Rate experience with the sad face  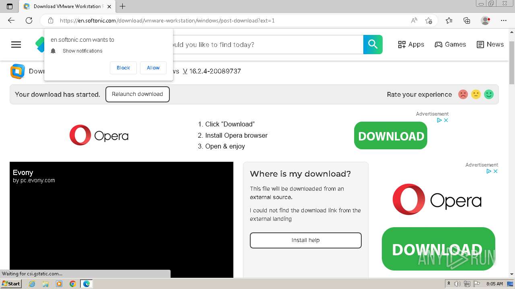click(463, 94)
